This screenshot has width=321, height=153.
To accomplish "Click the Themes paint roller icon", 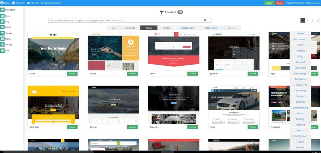I will 162,12.
